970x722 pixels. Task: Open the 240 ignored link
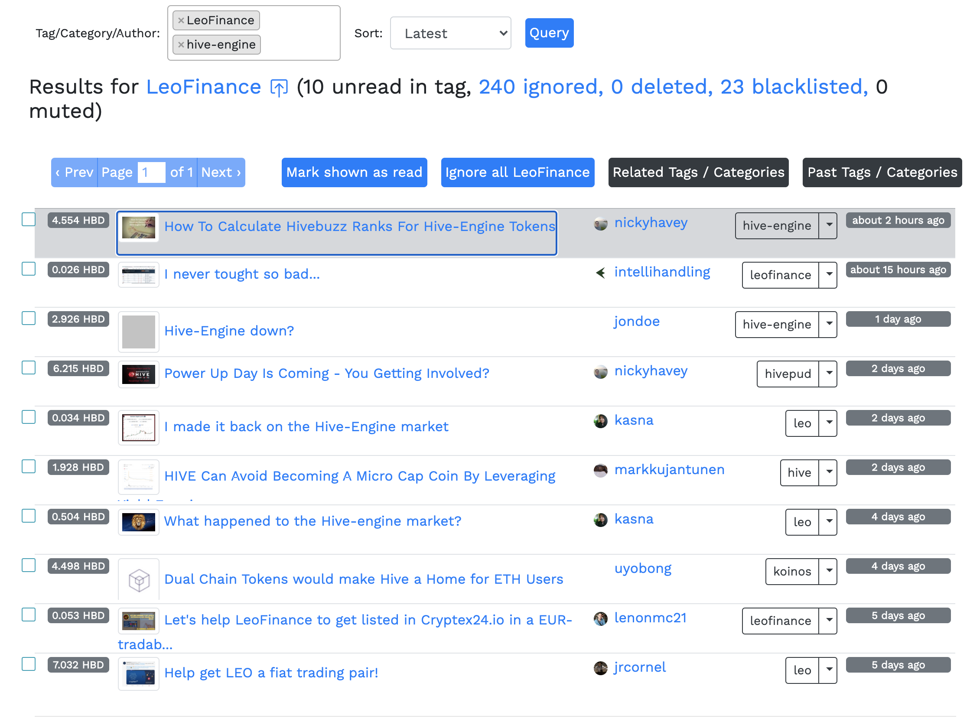pyautogui.click(x=540, y=87)
